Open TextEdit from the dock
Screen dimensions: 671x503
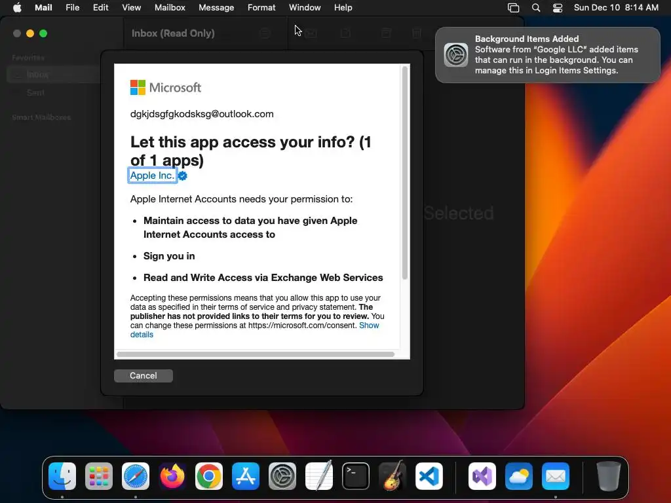(x=319, y=476)
